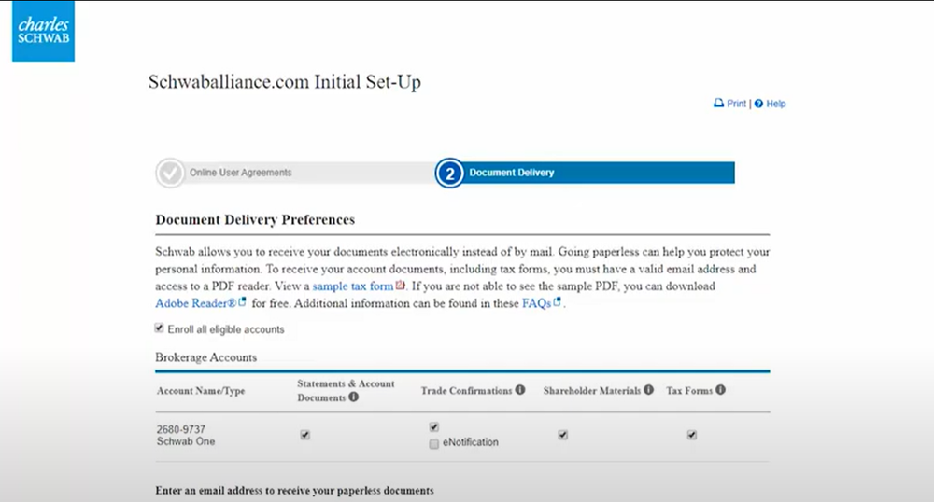Viewport: 934px width, 502px height.
Task: Click the Print printer icon
Action: tap(718, 103)
